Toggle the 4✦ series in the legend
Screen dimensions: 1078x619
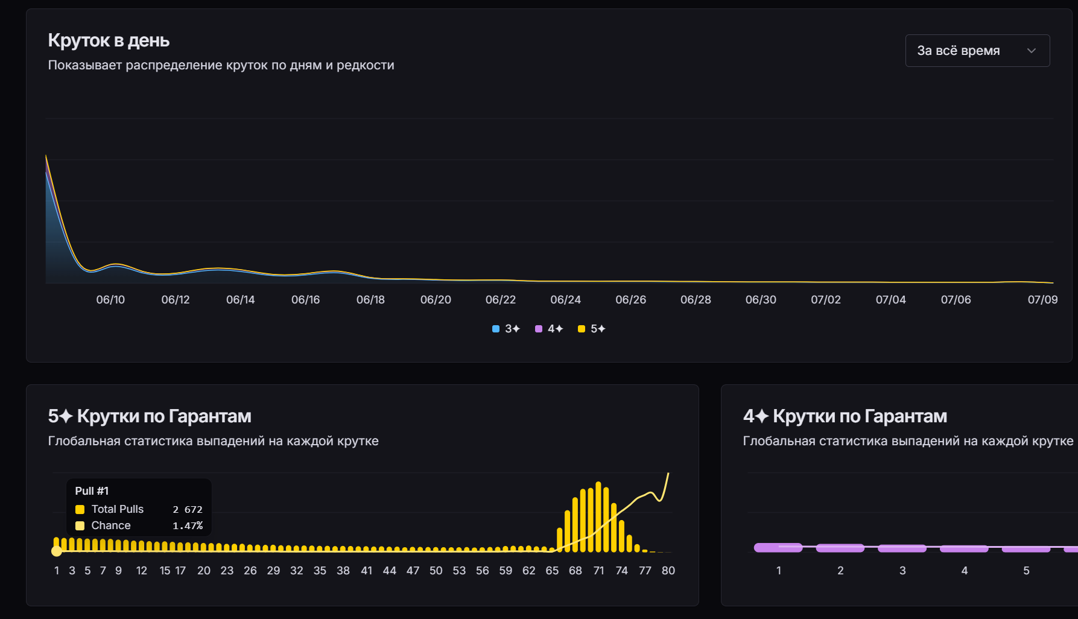pyautogui.click(x=549, y=329)
